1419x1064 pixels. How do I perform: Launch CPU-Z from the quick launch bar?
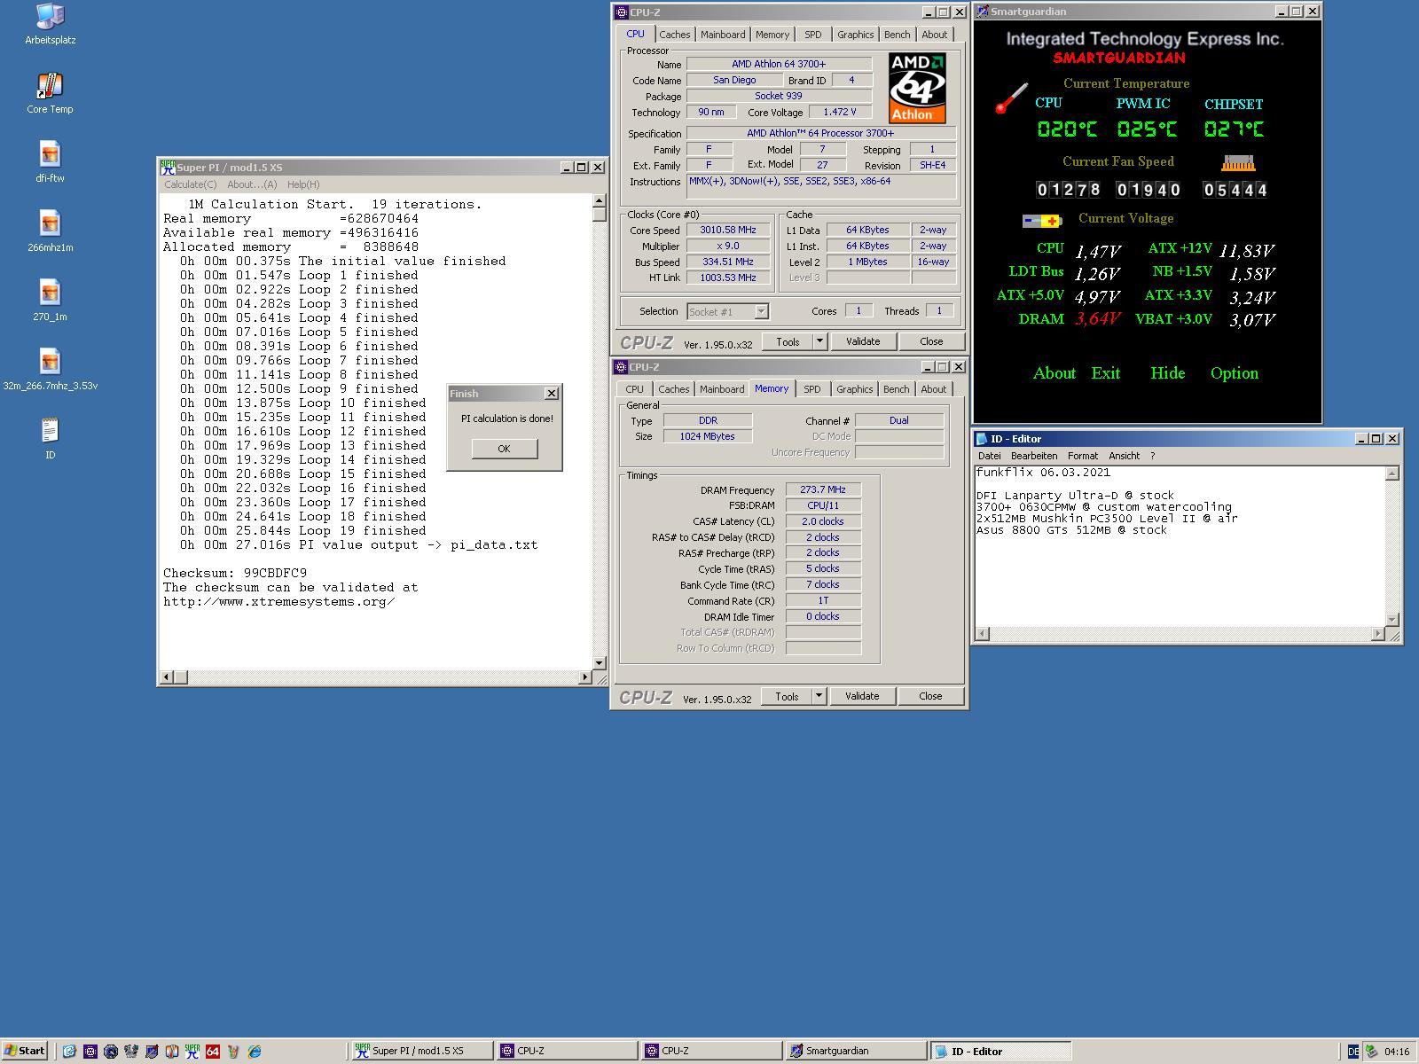(90, 1051)
